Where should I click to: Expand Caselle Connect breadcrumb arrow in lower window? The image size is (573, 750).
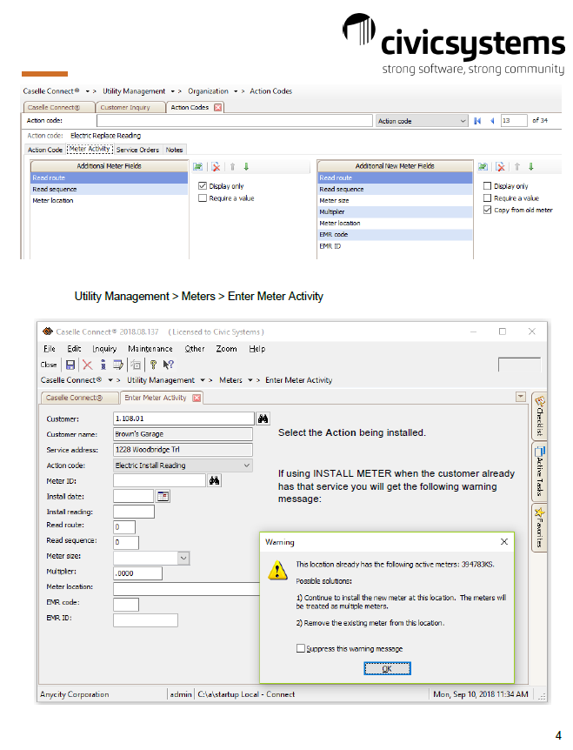coord(110,380)
